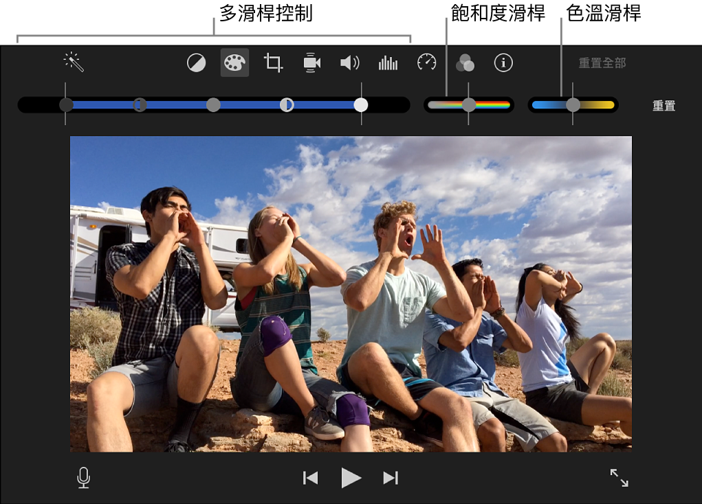Open the speed gauge controls

(426, 63)
